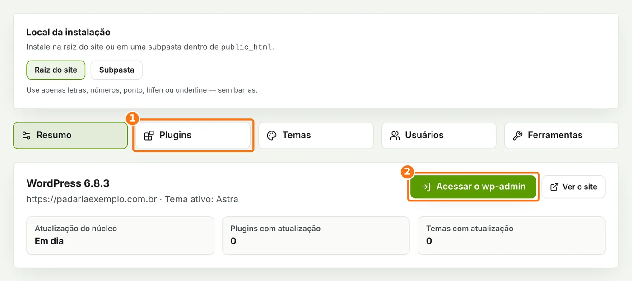
Task: Click the external link icon beside Ver o site
Action: tap(554, 187)
